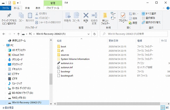Click the Delete (削除) X icon
This screenshot has height=110, width=170.
[x=86, y=17]
